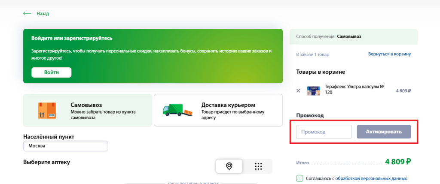Select the Доставка курьером delivery option

(x=218, y=110)
